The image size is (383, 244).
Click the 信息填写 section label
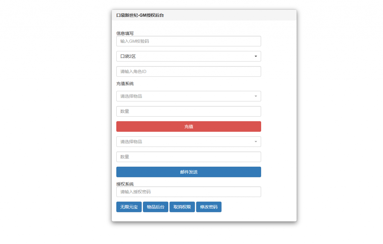click(125, 34)
